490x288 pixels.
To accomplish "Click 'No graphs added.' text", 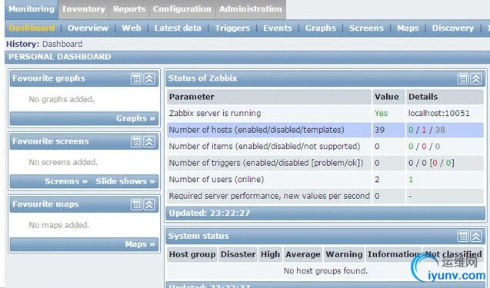I will tap(62, 99).
